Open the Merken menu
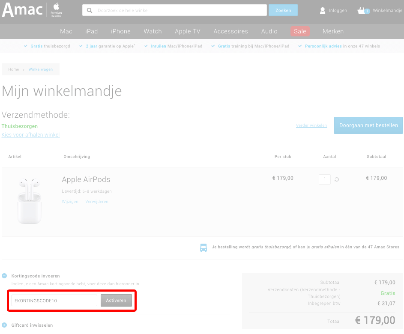Viewport: 404px width, 334px height. 333,31
